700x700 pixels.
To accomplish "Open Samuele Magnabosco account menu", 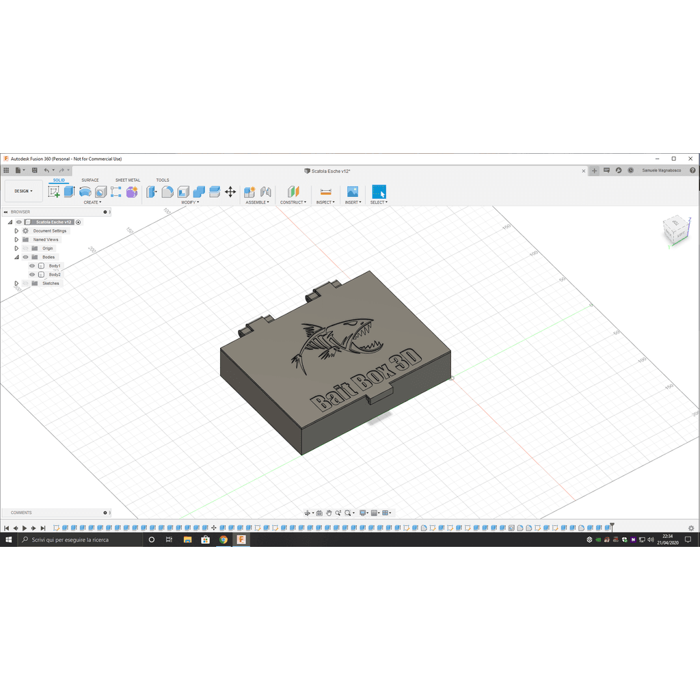I will tap(661, 170).
